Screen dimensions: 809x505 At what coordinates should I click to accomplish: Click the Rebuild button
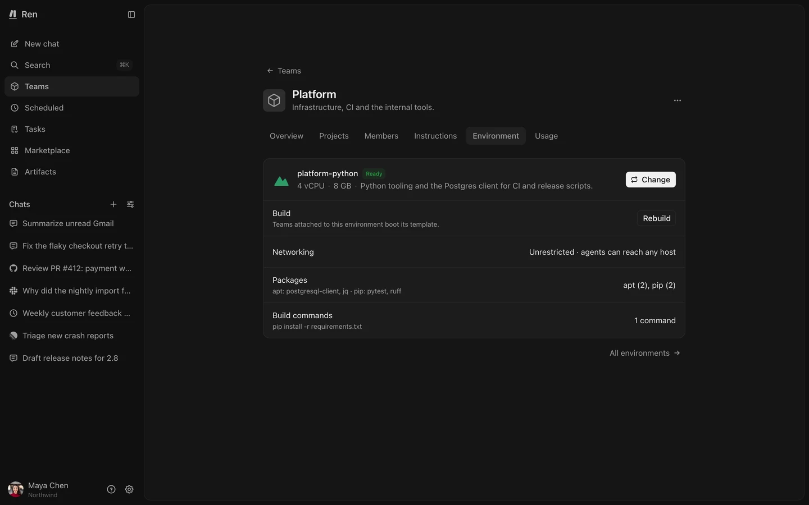(657, 218)
